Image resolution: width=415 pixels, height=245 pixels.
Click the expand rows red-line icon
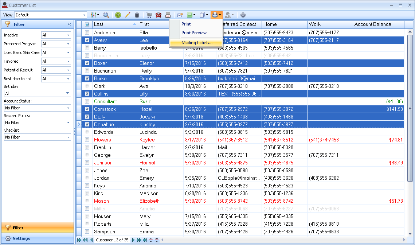pyautogui.click(x=157, y=240)
